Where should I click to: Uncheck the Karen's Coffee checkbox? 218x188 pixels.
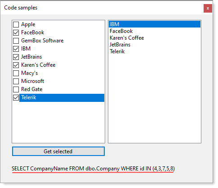point(16,65)
